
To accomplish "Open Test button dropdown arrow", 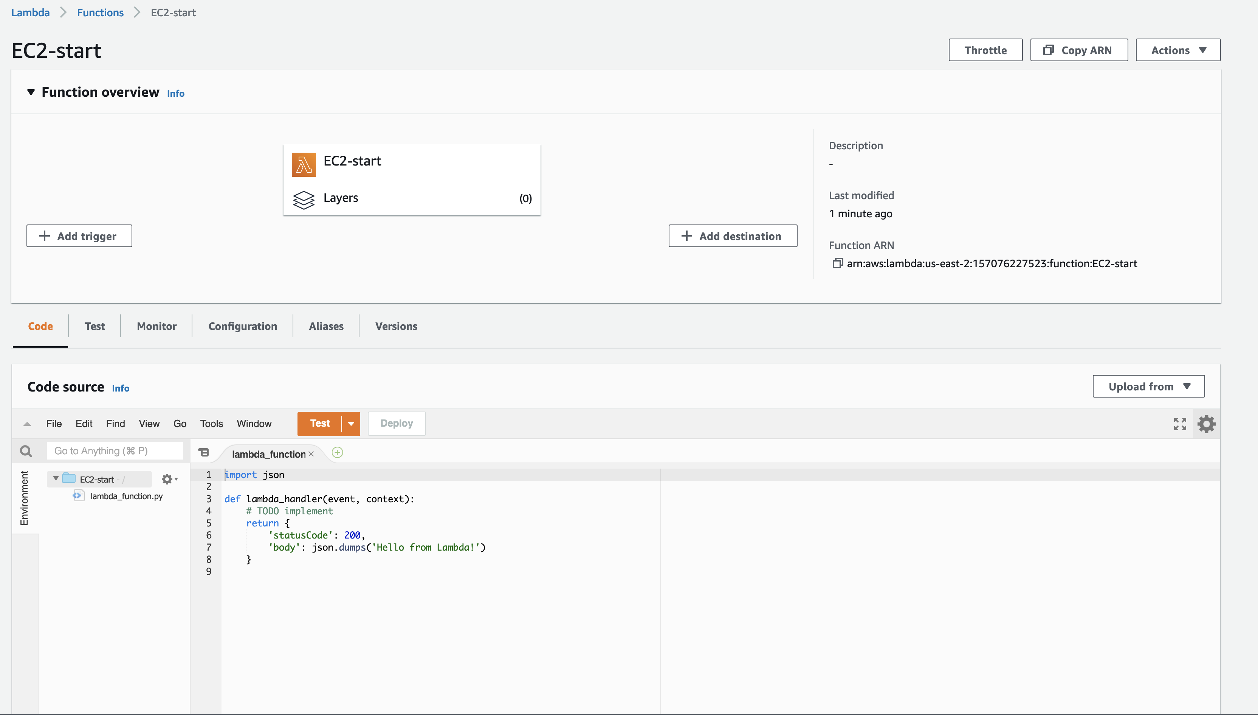I will point(351,424).
